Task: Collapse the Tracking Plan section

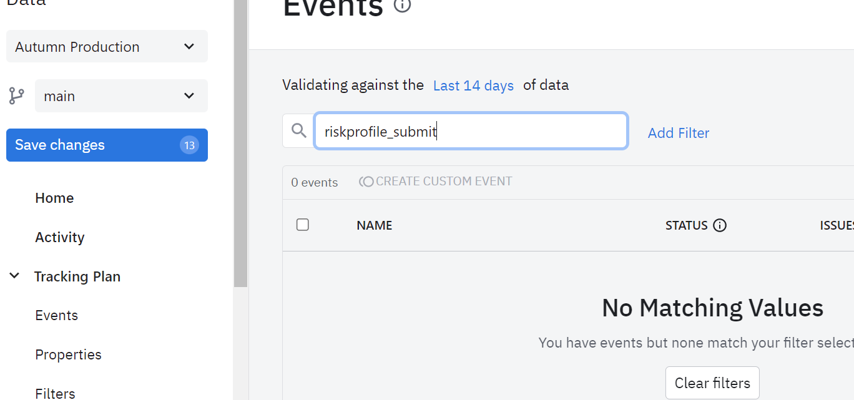Action: (14, 276)
